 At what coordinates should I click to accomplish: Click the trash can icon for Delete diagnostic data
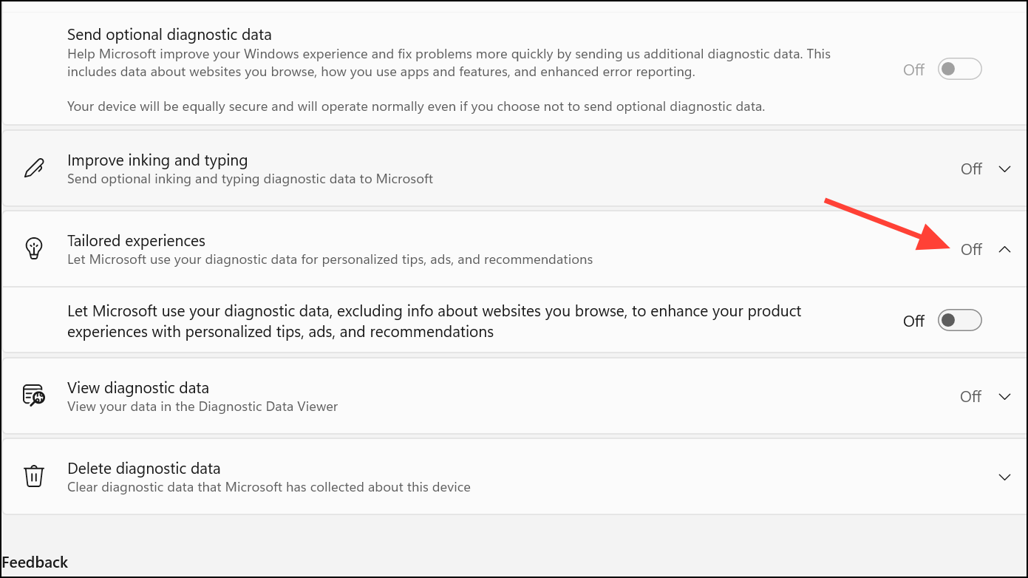(x=34, y=477)
